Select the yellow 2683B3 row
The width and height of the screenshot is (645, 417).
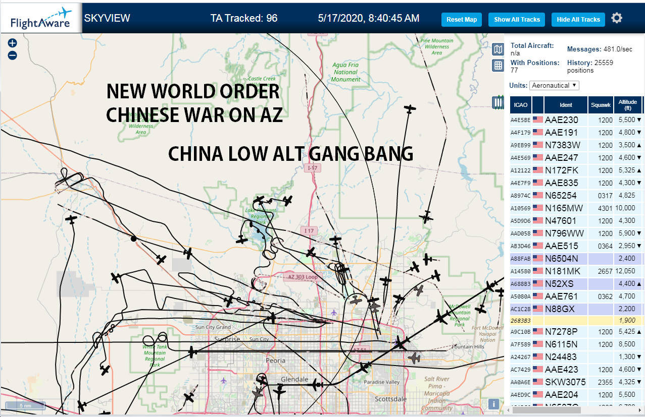[576, 320]
